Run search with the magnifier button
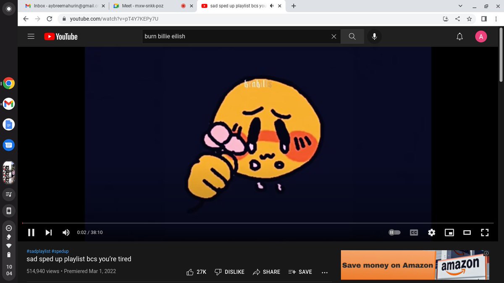This screenshot has height=283, width=504. click(352, 36)
